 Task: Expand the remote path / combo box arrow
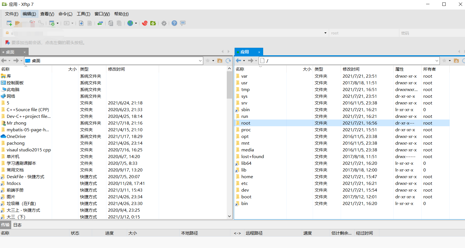[x=437, y=61]
